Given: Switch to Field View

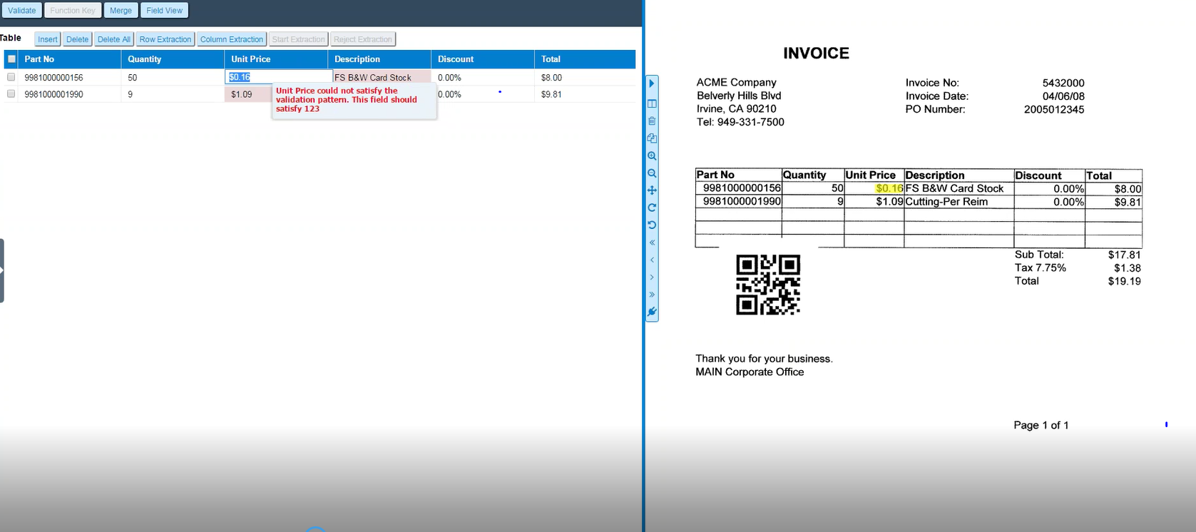Looking at the screenshot, I should (x=164, y=11).
